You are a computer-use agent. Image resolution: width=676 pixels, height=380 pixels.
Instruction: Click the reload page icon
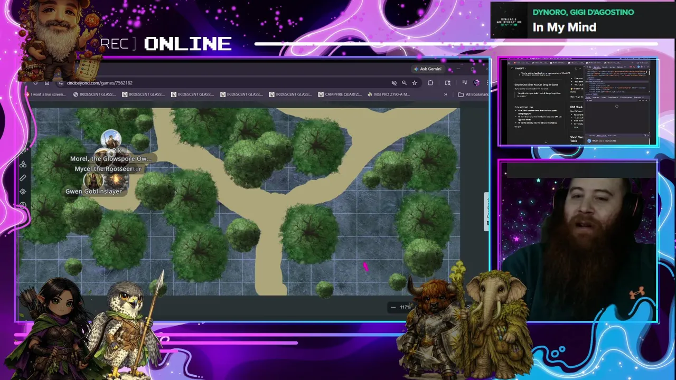[35, 83]
